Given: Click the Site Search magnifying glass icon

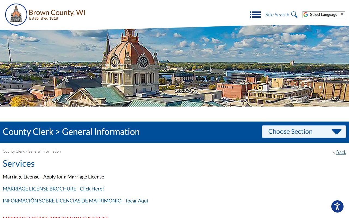Looking at the screenshot, I should point(294,15).
